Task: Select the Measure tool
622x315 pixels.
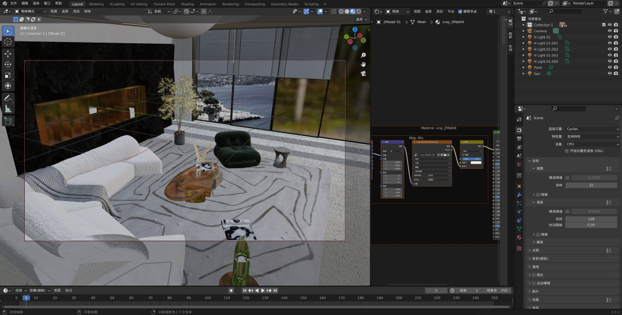Action: (x=8, y=109)
